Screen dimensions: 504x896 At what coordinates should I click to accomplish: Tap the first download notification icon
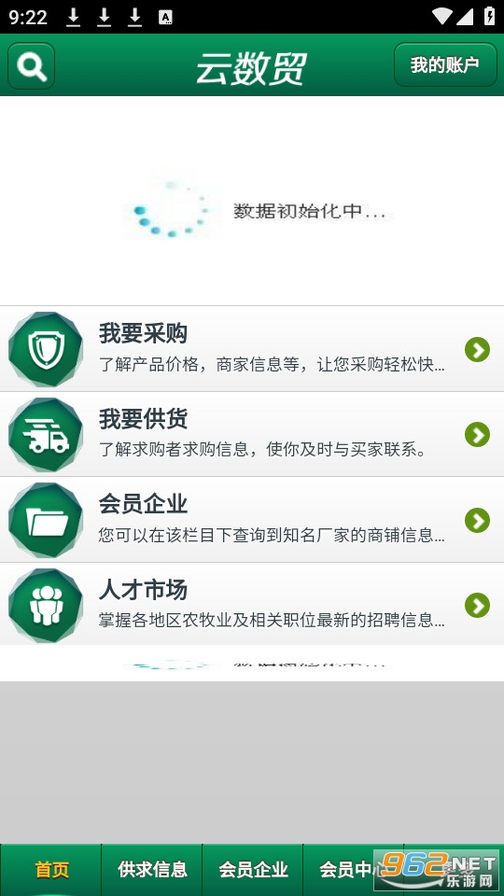tap(73, 17)
